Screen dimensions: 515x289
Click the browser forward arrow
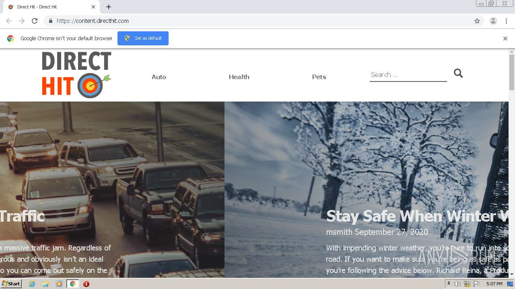tap(22, 21)
